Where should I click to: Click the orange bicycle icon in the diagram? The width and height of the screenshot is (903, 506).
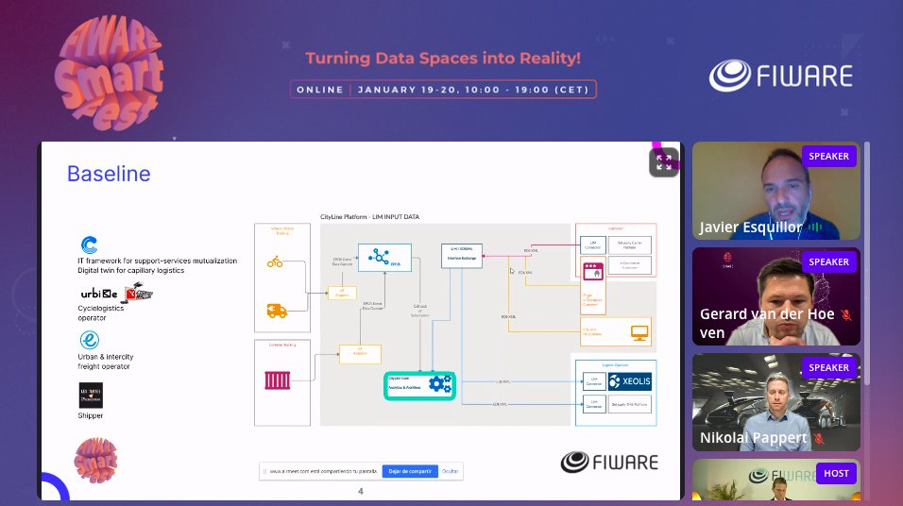(275, 261)
